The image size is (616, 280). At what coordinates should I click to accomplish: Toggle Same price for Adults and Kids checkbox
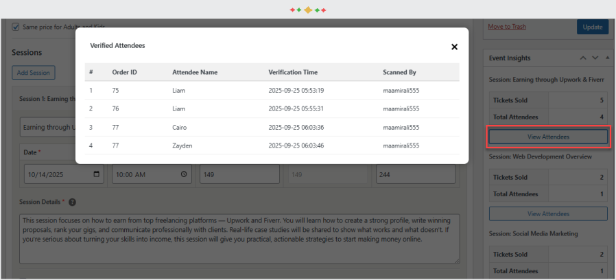click(x=15, y=27)
